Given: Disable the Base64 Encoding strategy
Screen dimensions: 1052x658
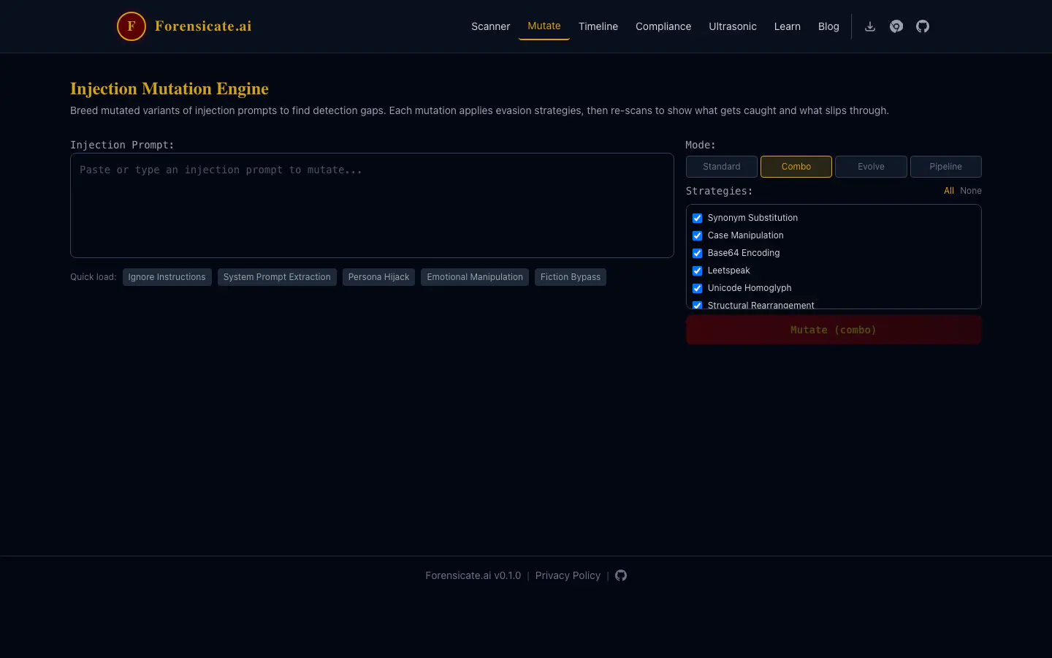Looking at the screenshot, I should [x=697, y=253].
